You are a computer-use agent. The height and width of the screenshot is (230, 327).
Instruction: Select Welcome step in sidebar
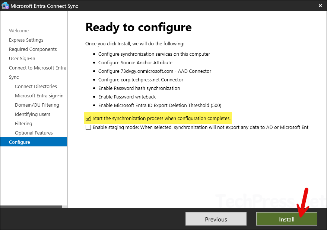point(19,30)
